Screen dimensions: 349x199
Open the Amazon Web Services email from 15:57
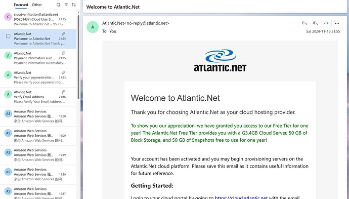pyautogui.click(x=38, y=191)
